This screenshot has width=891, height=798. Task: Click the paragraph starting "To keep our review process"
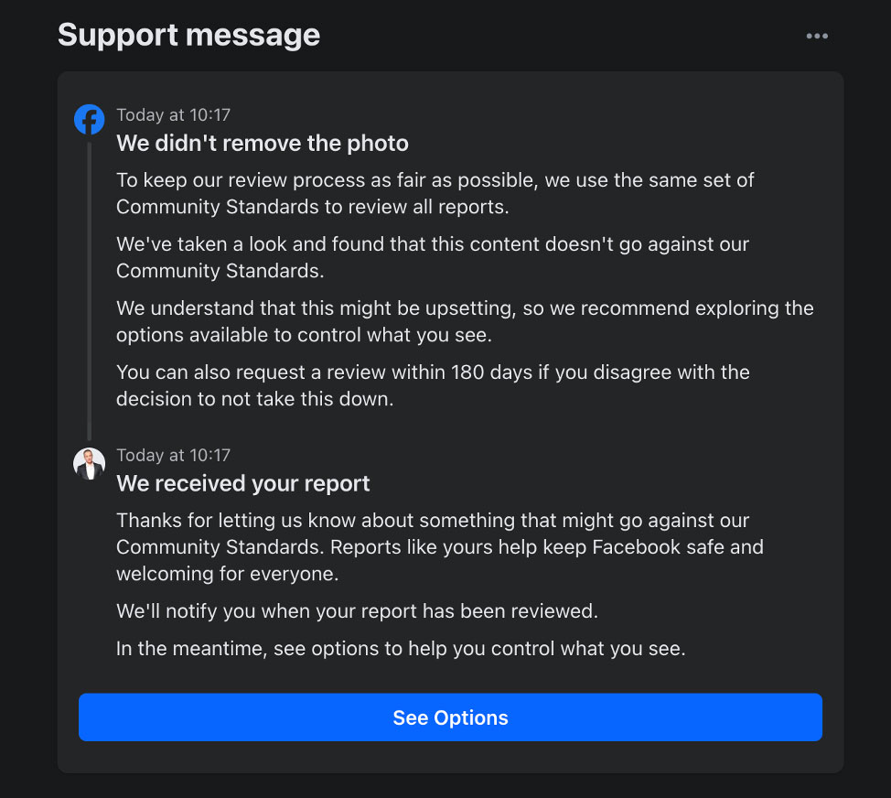pyautogui.click(x=435, y=193)
